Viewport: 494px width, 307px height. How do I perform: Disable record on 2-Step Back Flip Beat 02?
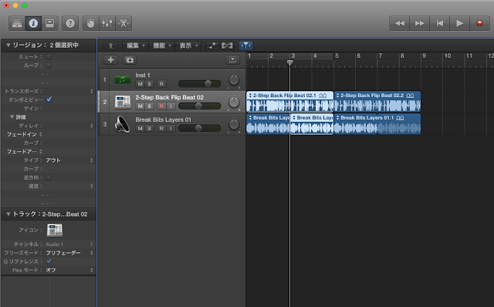[x=161, y=106]
